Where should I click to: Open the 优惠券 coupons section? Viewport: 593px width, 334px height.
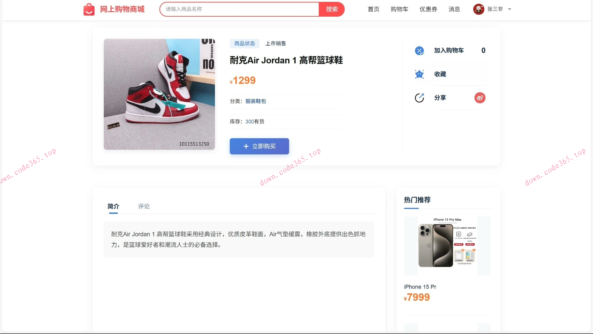click(x=428, y=9)
